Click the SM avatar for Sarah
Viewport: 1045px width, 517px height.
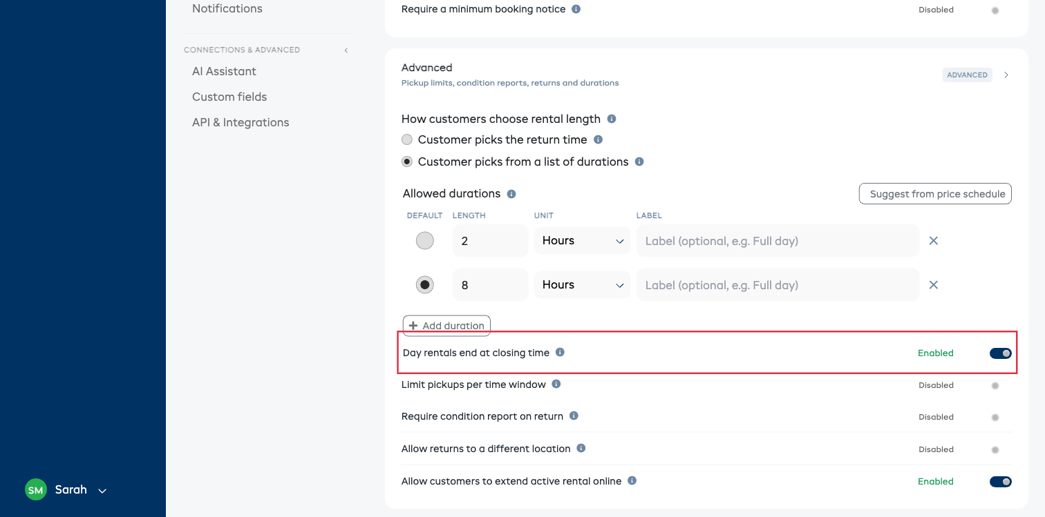36,490
